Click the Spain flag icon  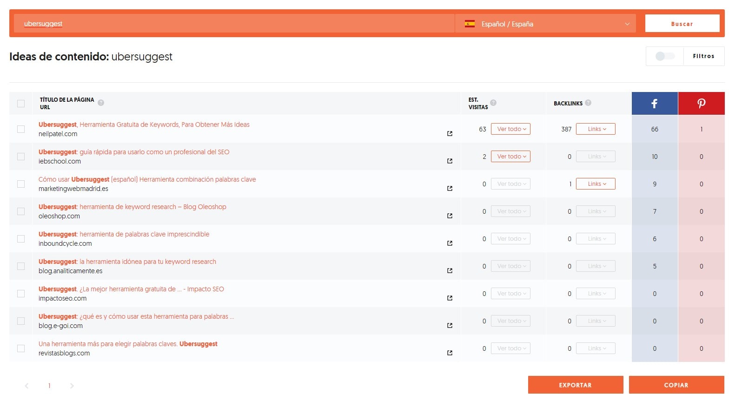tap(470, 24)
